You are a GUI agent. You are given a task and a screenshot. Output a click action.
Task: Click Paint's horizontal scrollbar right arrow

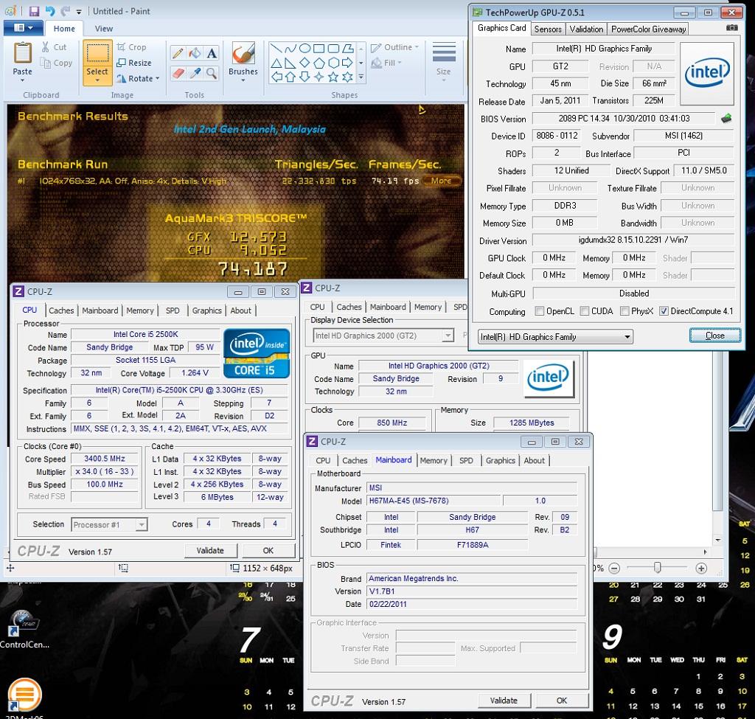click(706, 552)
